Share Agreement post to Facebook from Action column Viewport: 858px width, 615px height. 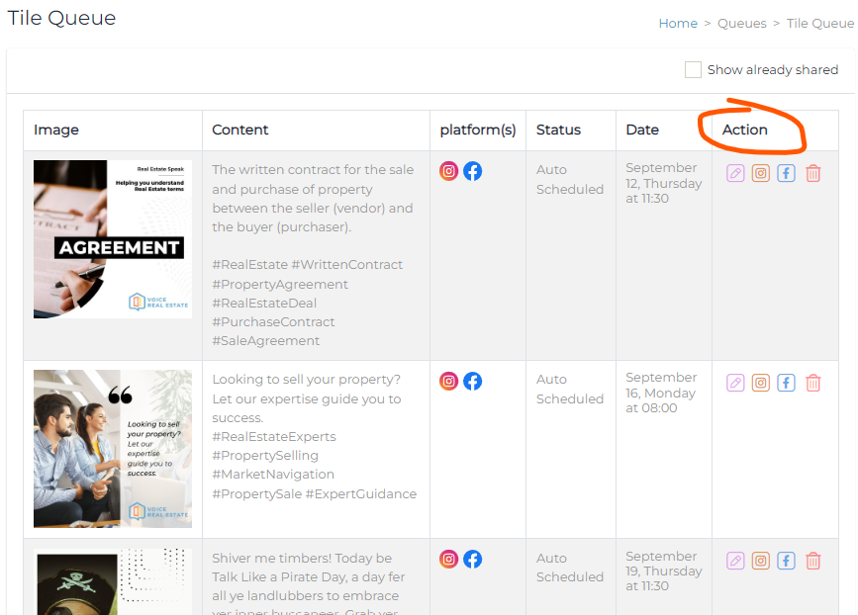tap(787, 173)
